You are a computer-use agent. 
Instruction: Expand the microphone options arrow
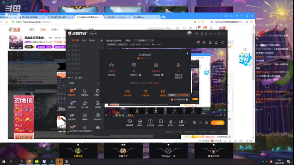pos(175,122)
